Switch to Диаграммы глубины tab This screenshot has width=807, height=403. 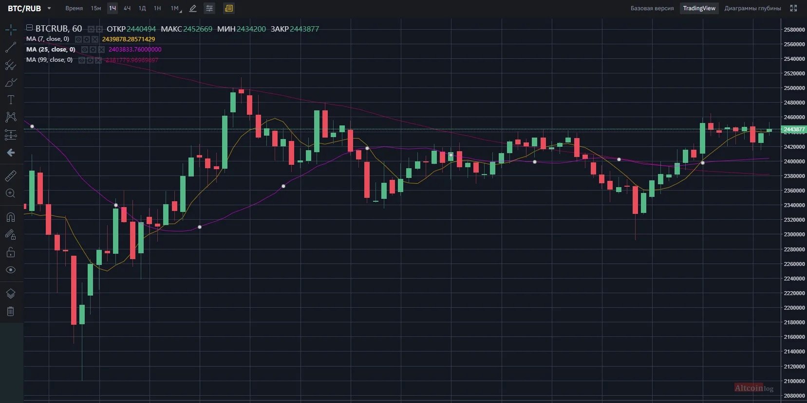(752, 8)
